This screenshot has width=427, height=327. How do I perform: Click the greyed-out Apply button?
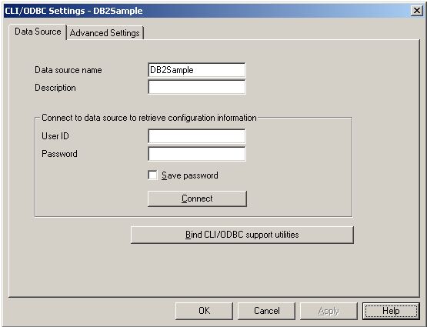click(x=329, y=311)
